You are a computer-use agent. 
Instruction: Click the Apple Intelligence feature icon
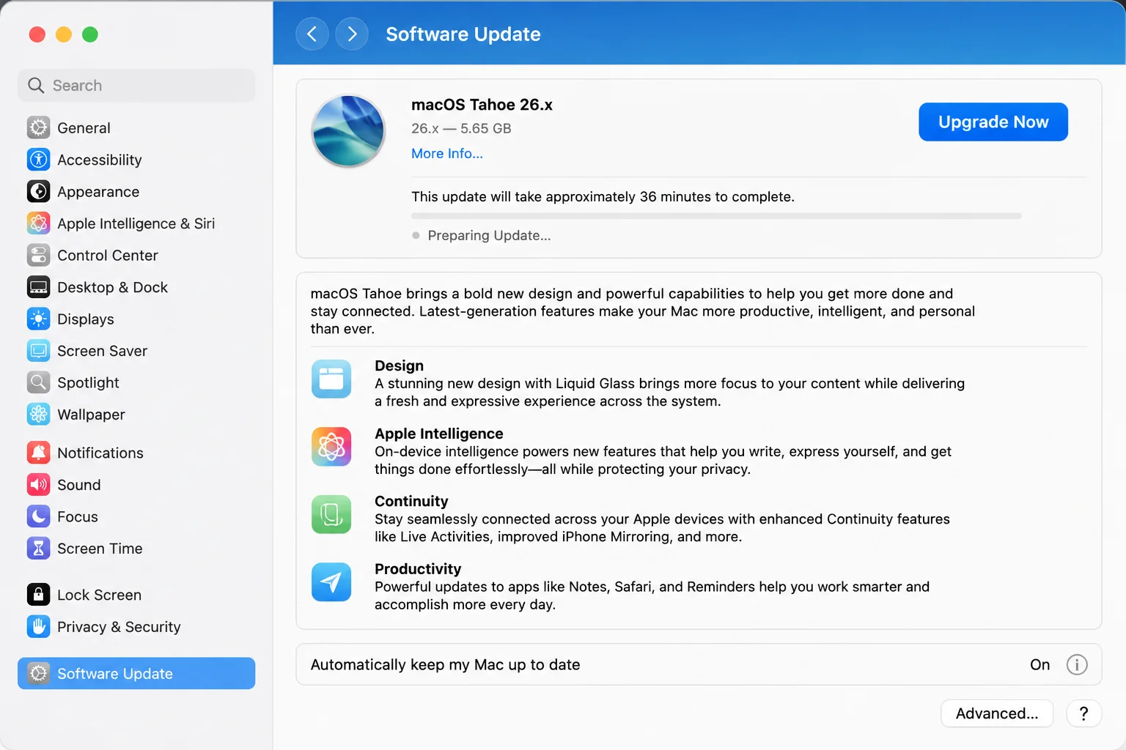(x=331, y=447)
